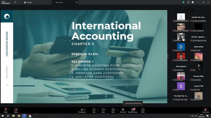Viewport: 211px width, 118px height.
Task: Click the Share screen button
Action: (113, 110)
